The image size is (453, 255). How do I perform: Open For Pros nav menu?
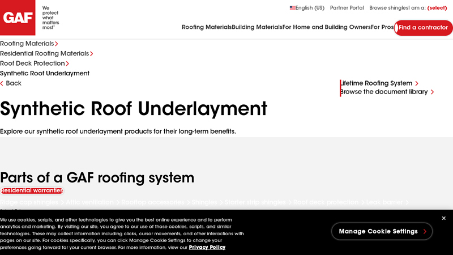click(382, 27)
